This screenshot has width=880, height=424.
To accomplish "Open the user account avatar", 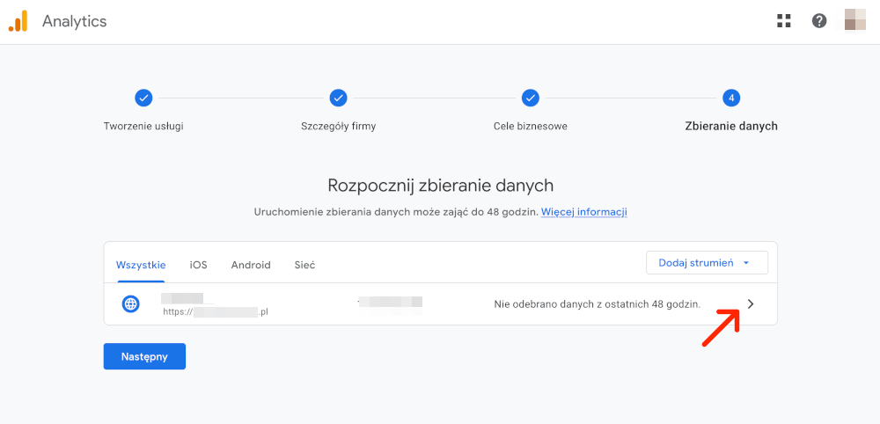I will click(854, 19).
